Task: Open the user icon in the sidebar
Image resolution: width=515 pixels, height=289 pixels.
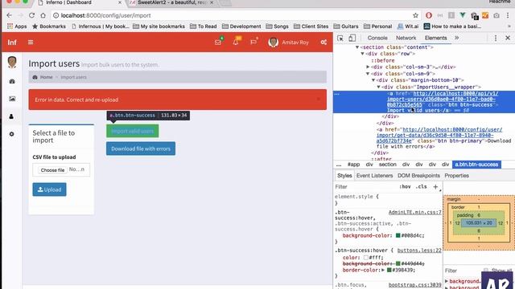Action: click(11, 116)
